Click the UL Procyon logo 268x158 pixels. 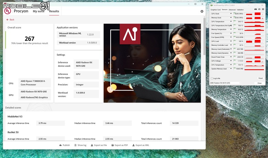pos(8,11)
